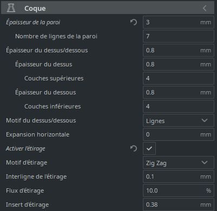This screenshot has height=211, width=217.
Task: Click the Coque shell category icon
Action: [x=11, y=8]
